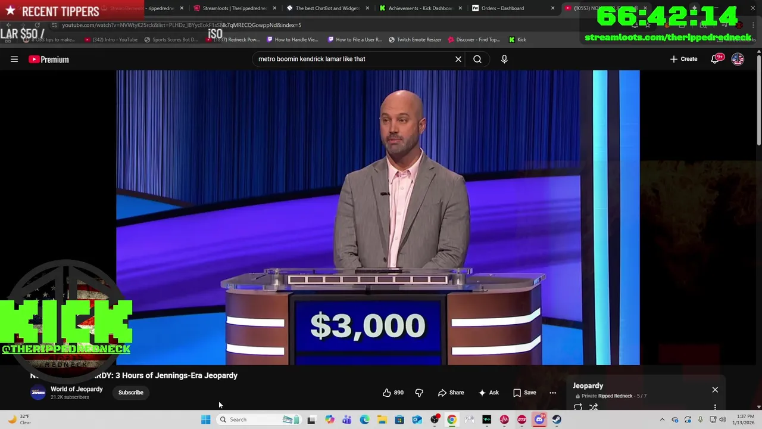Launch Copilot from taskbar
Screen dimensions: 762x429
tap(329, 419)
